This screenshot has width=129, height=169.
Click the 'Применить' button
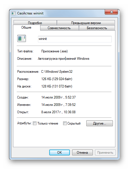pyautogui.click(x=105, y=152)
